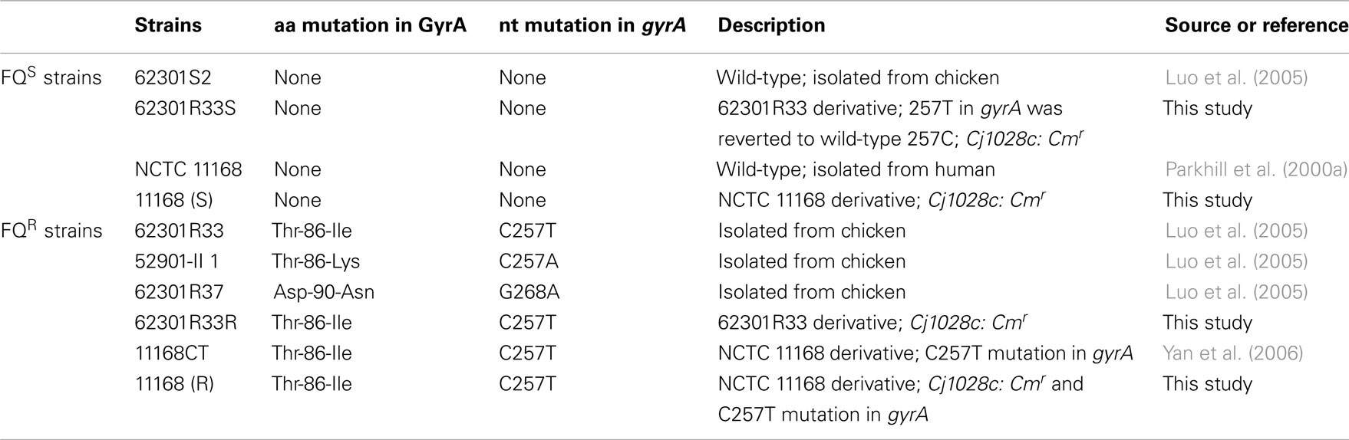Click the aa mutation in GyrA header
The image size is (1349, 440).
tap(370, 25)
